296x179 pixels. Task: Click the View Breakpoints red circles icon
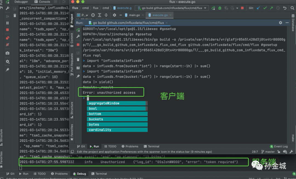pyautogui.click(x=7, y=38)
